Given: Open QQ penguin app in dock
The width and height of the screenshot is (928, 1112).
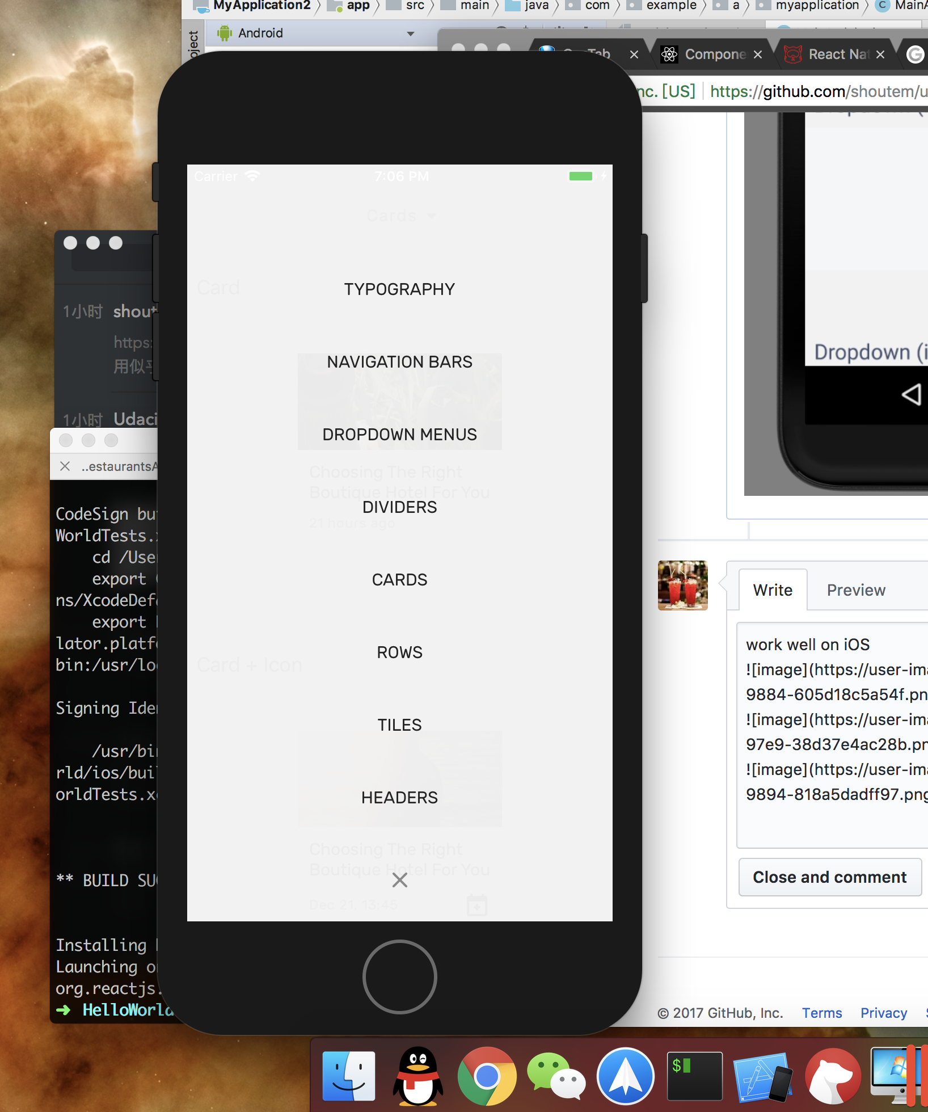Looking at the screenshot, I should [x=418, y=1076].
